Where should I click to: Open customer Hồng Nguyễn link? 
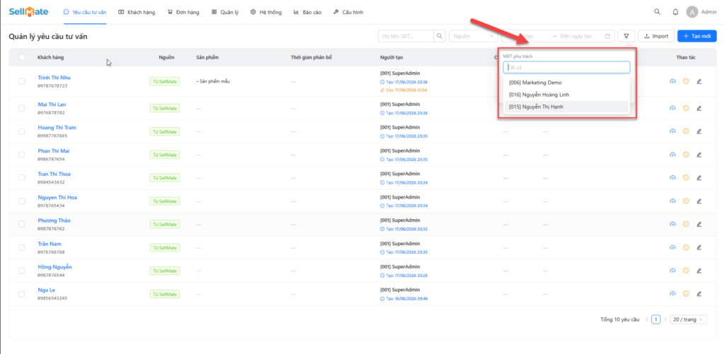(55, 267)
